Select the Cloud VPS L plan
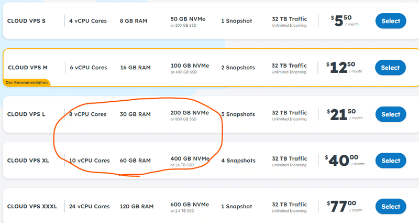The image size is (419, 223). (390, 114)
